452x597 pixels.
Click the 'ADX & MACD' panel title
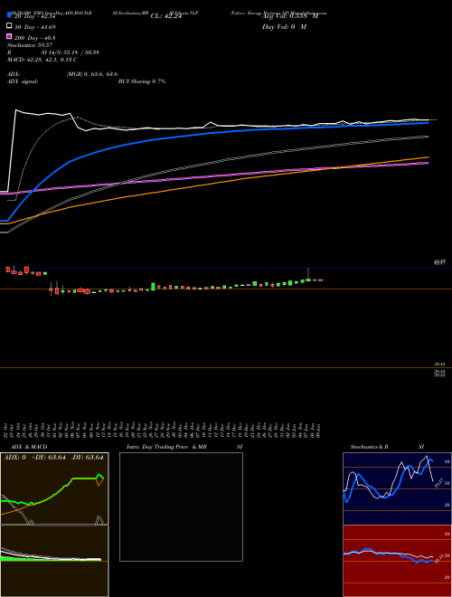click(x=29, y=447)
